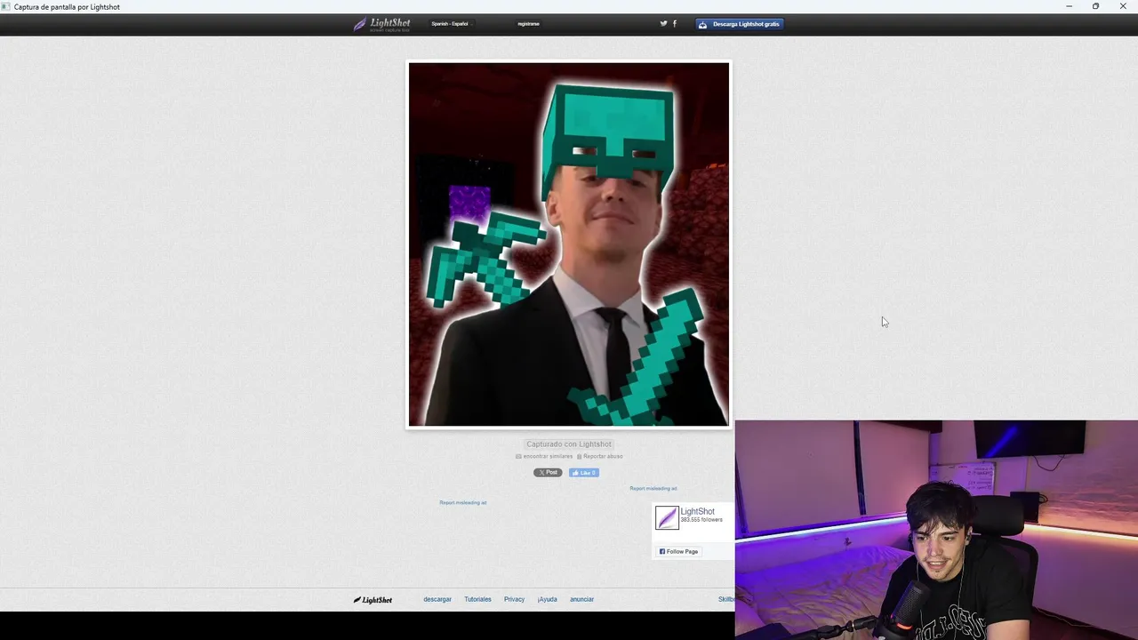Click the LightShot Facebook page avatar icon
The height and width of the screenshot is (640, 1138).
[667, 517]
